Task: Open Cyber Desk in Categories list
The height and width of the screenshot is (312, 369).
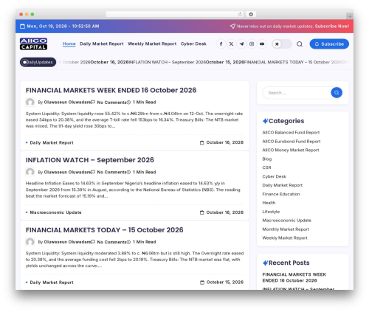Action: point(275,176)
